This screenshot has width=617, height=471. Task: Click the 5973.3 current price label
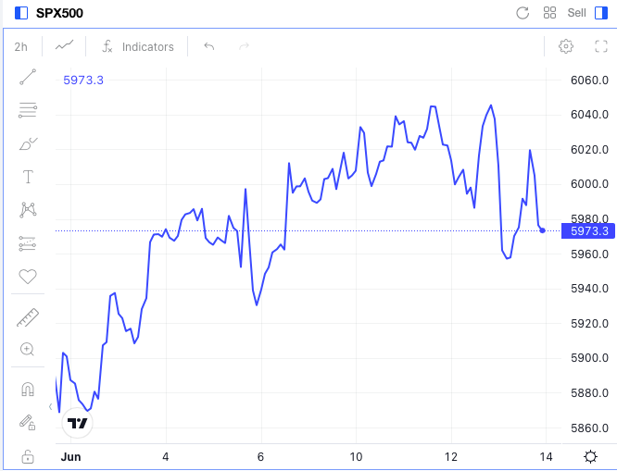pyautogui.click(x=588, y=230)
